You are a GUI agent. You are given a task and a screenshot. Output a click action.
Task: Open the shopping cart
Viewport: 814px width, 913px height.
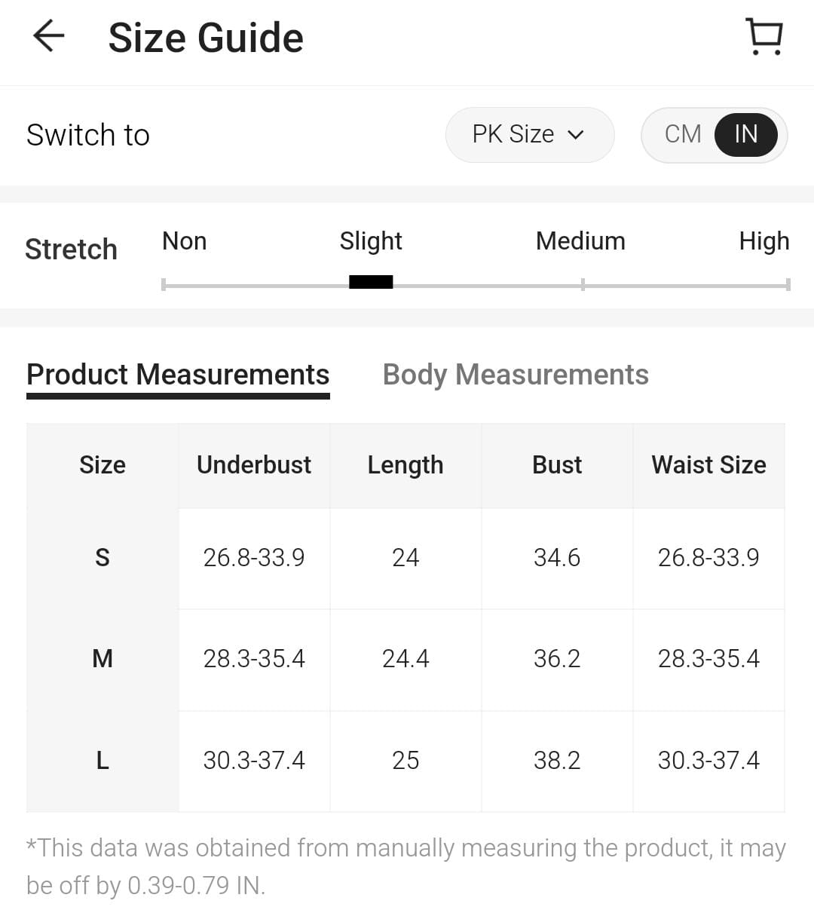(x=764, y=36)
